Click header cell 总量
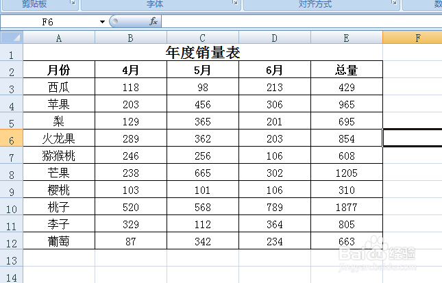Screen dimensions: 442x283 click(x=347, y=70)
